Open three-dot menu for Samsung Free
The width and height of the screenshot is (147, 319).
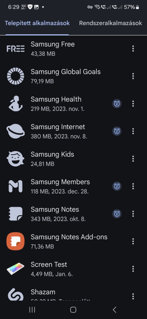point(133,49)
